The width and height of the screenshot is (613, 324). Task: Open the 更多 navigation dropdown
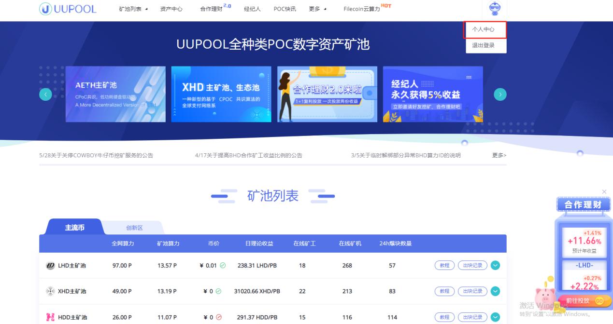click(317, 9)
